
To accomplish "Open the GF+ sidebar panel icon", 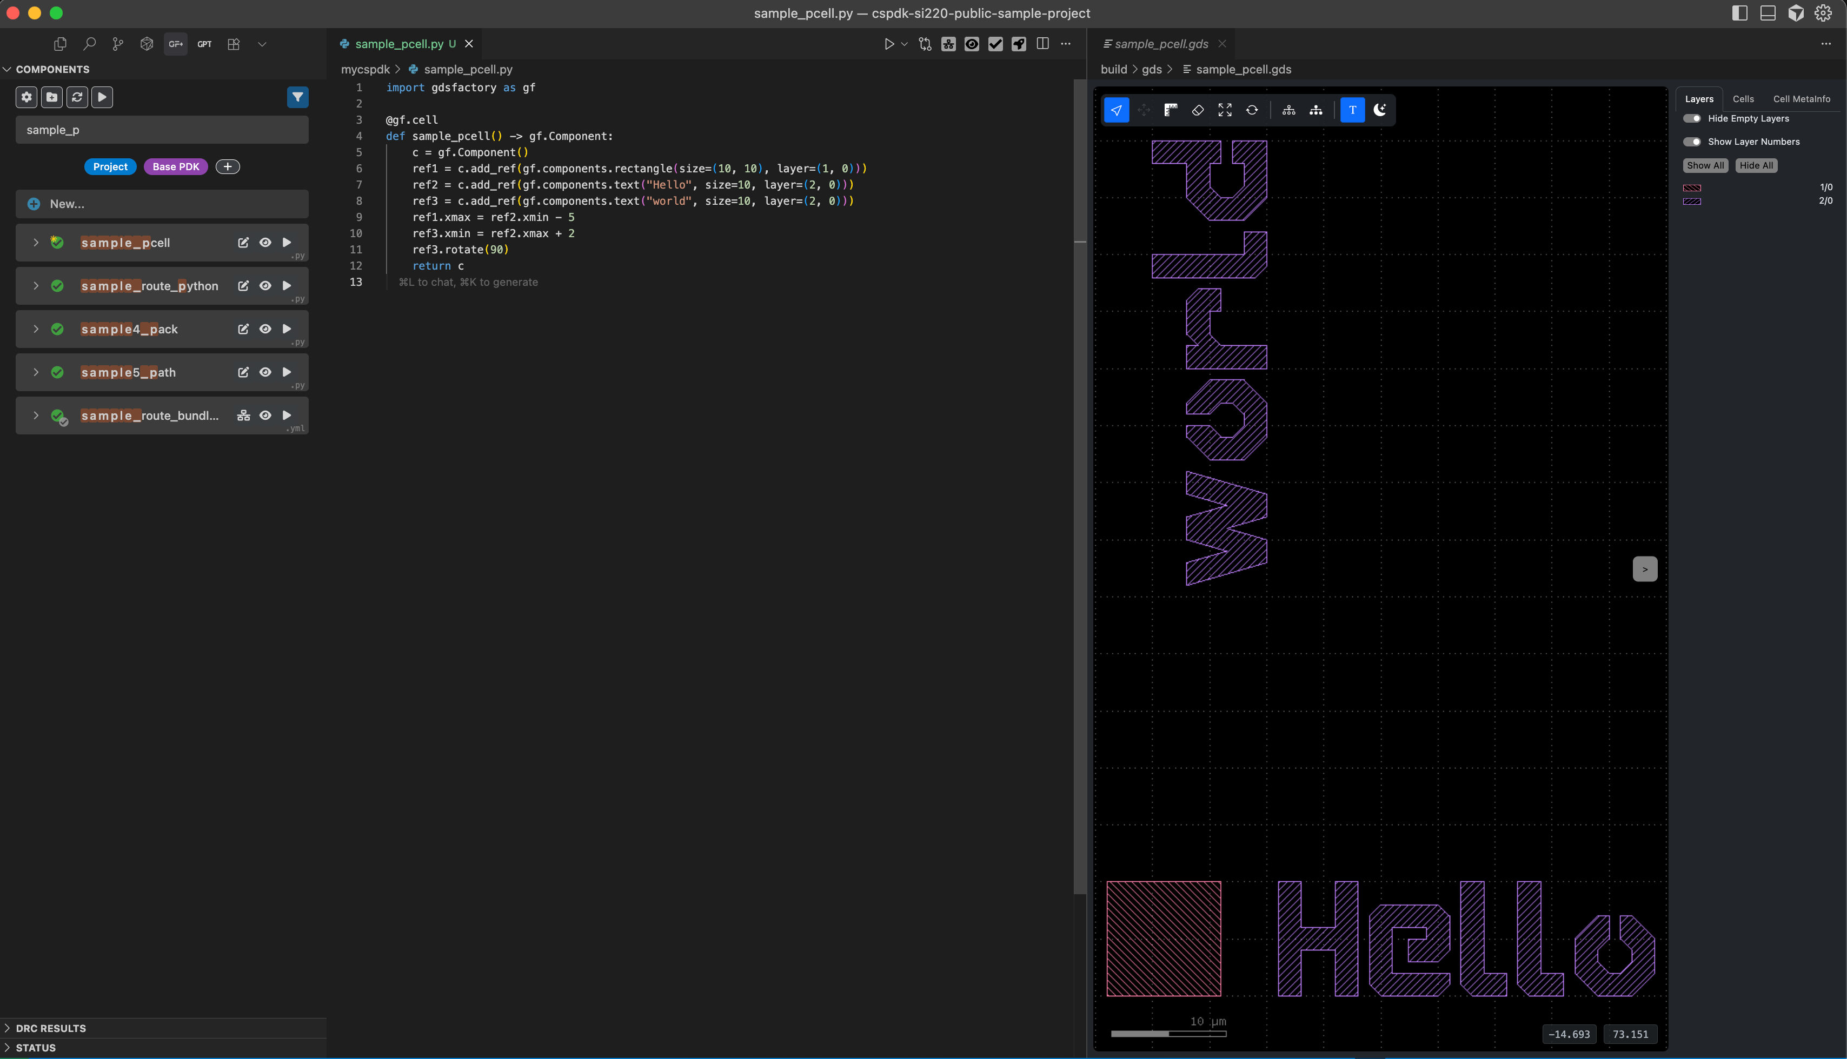I will (175, 44).
